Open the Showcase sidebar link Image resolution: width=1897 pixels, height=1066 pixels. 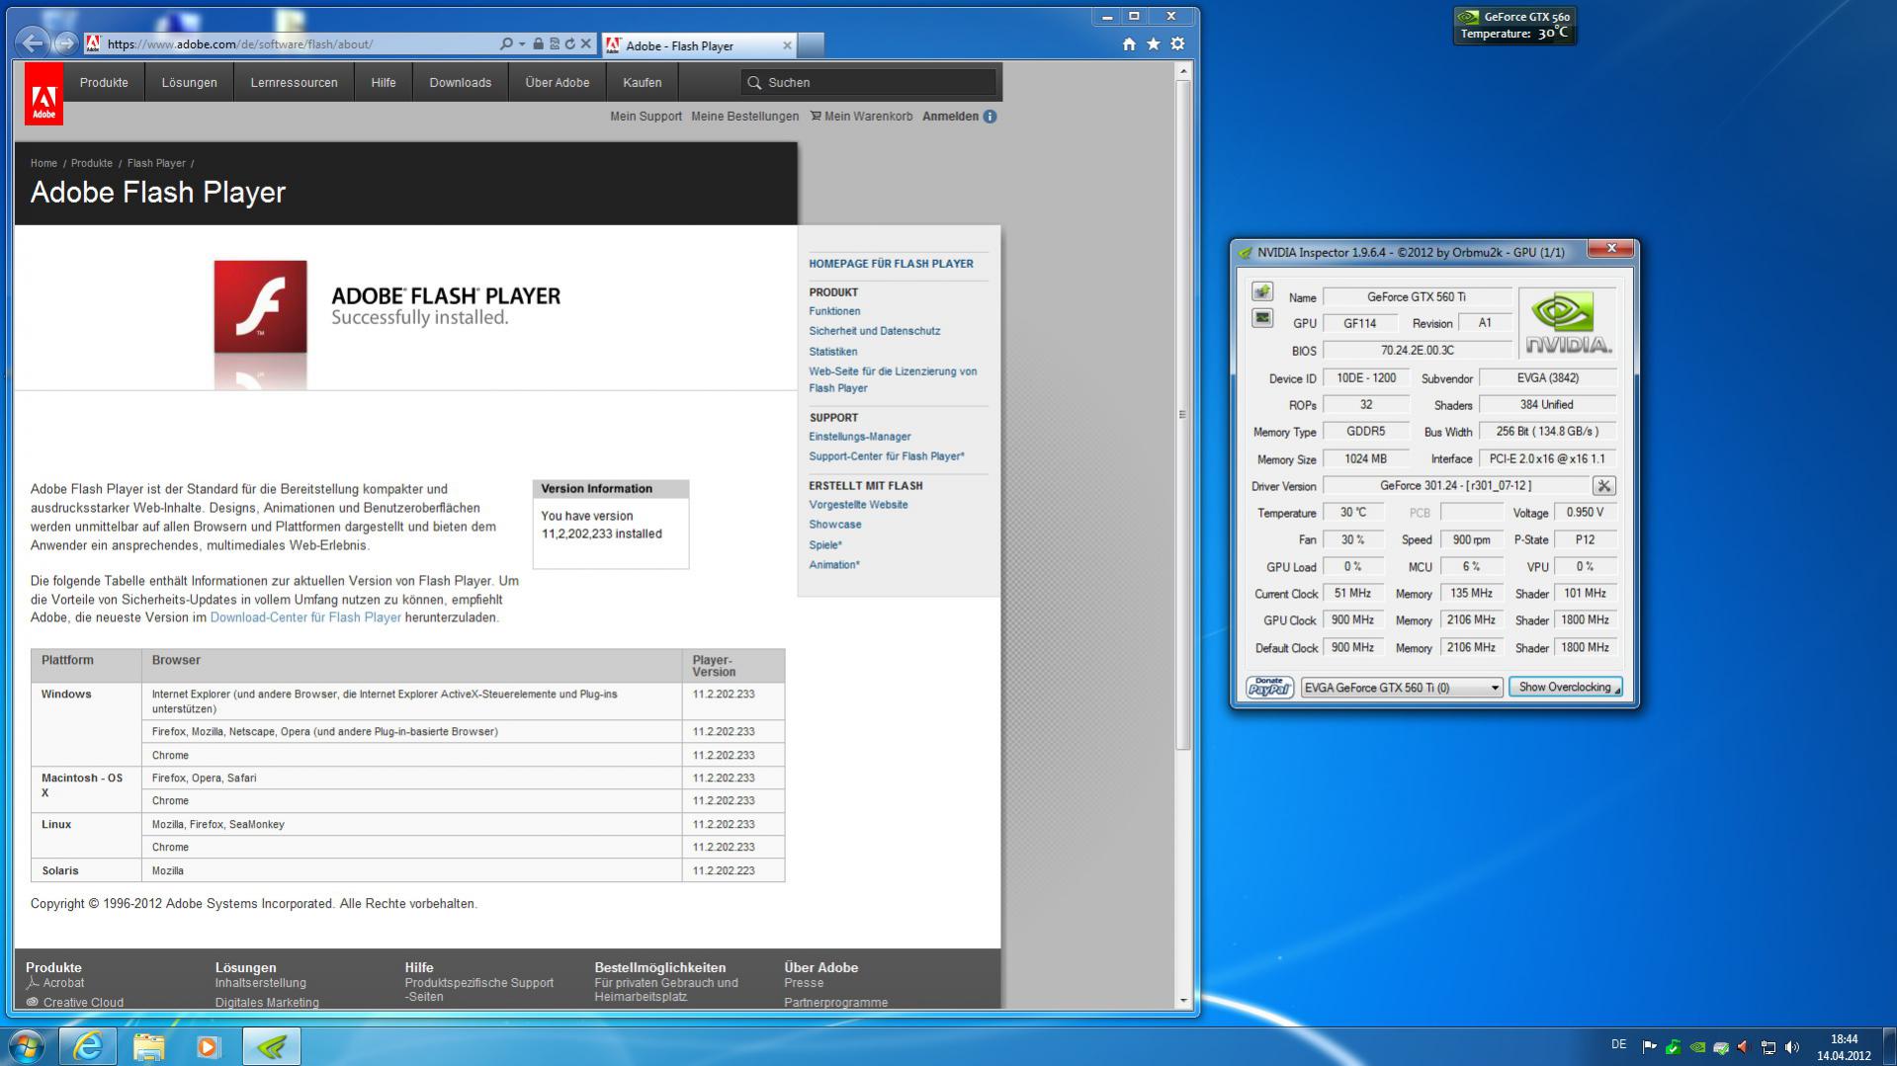point(834,525)
